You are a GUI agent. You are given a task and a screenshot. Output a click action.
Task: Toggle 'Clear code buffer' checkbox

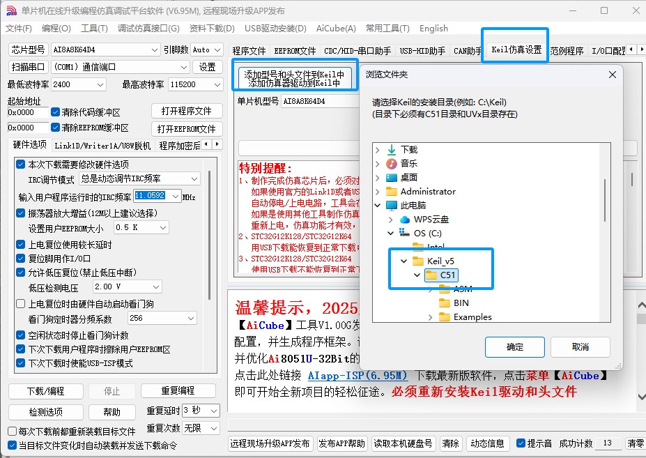click(x=55, y=112)
